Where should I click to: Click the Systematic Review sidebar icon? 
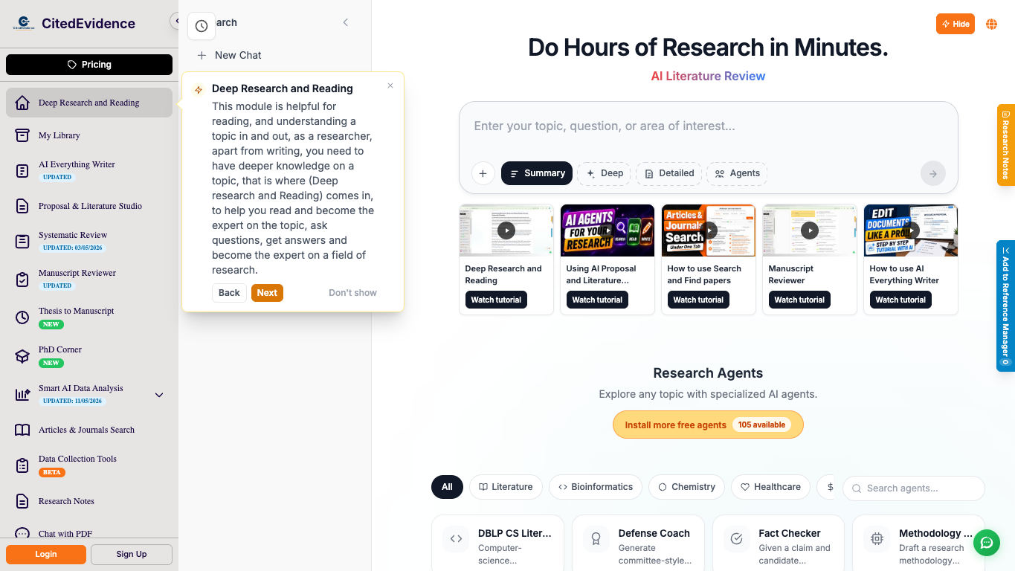[22, 242]
